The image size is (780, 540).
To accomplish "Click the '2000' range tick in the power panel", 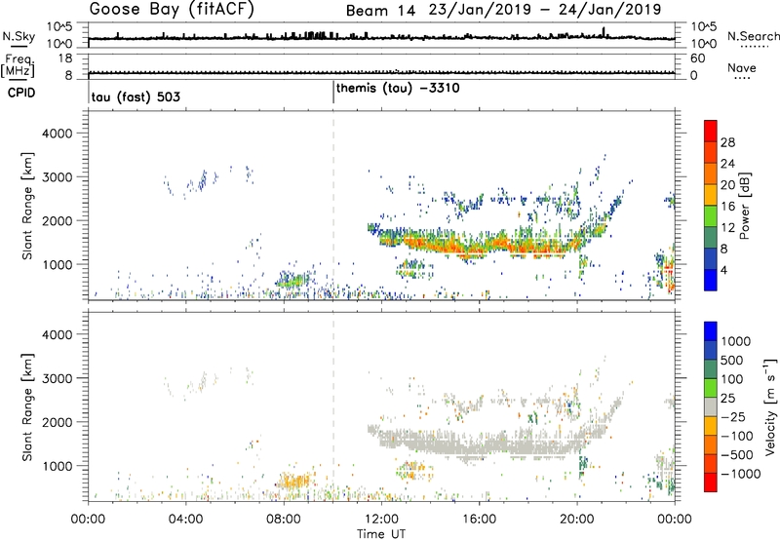I will pos(57,220).
